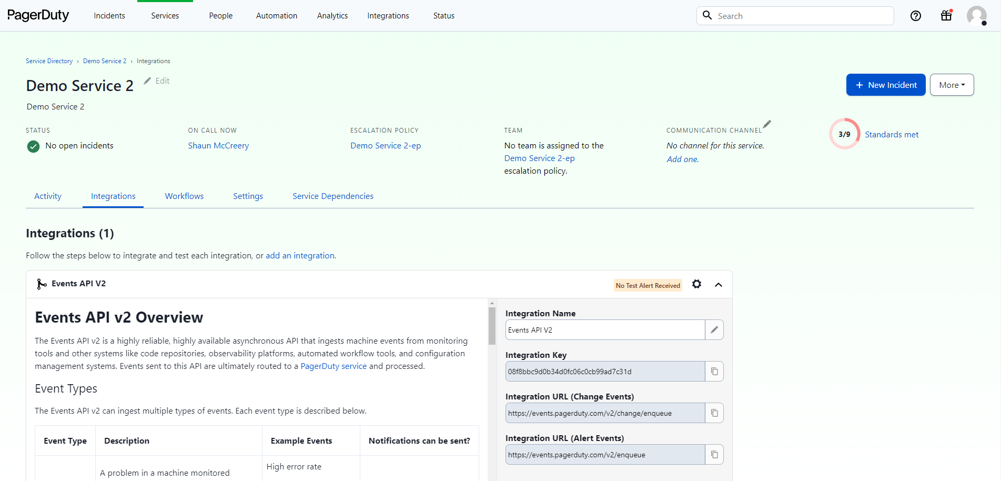The width and height of the screenshot is (1001, 481).
Task: Open Demo Service 2-ep link under Team
Action: coord(539,158)
